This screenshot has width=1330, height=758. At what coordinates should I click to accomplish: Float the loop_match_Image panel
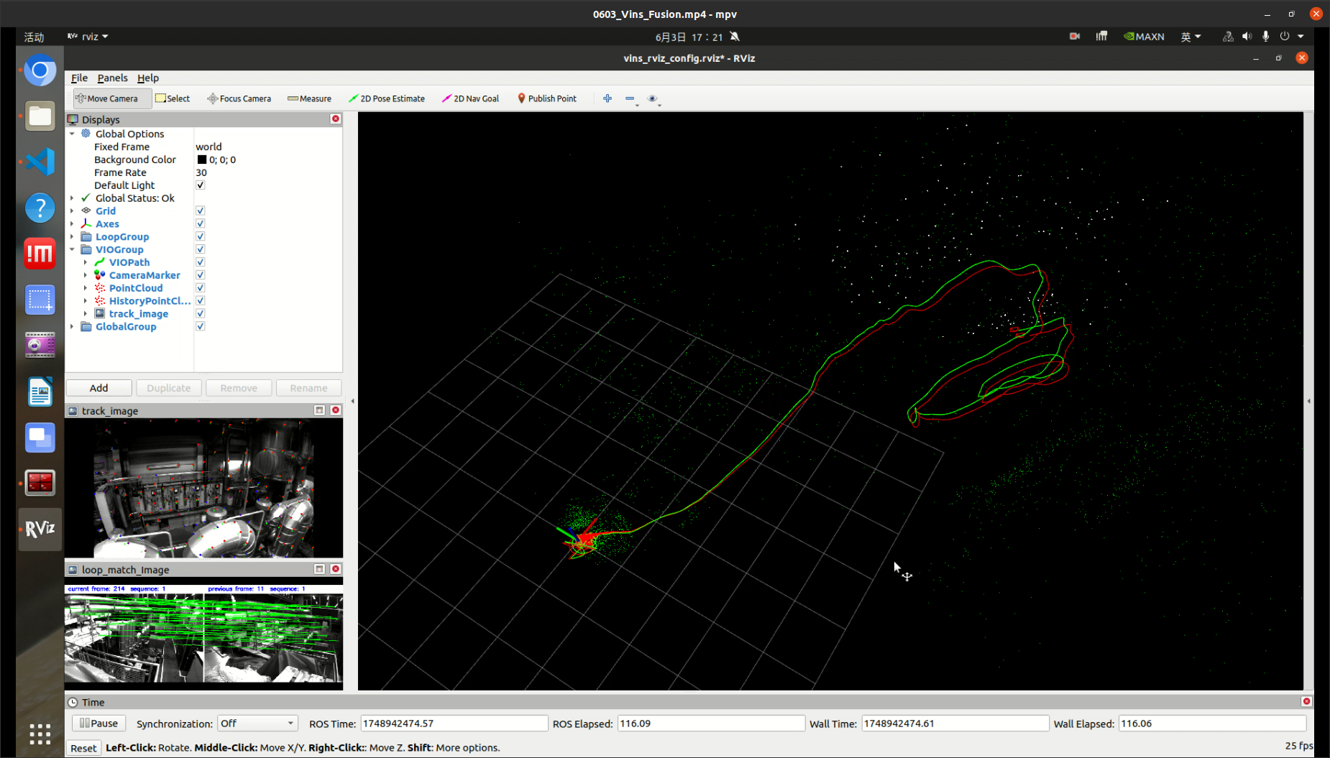tap(320, 569)
